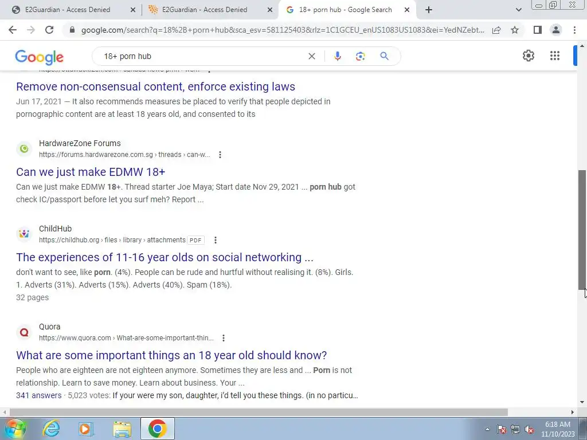Image resolution: width=587 pixels, height=440 pixels.
Task: Click the '341 answers' link
Action: [x=38, y=395]
